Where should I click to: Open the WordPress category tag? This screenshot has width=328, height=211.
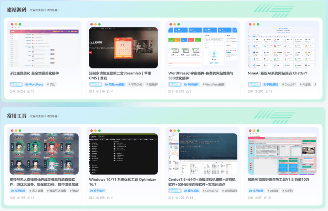[x=34, y=84]
